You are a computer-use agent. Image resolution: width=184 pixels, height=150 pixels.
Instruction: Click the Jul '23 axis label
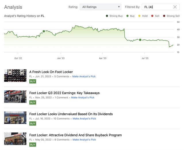(x=145, y=58)
